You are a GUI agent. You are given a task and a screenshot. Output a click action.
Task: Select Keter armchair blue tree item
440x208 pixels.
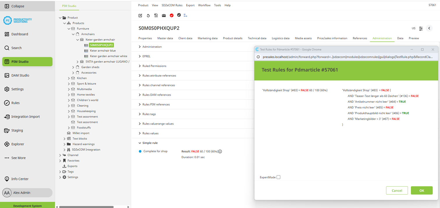103,51
